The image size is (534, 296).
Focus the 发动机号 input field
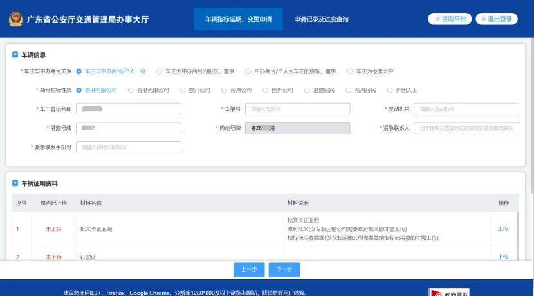[x=466, y=109]
